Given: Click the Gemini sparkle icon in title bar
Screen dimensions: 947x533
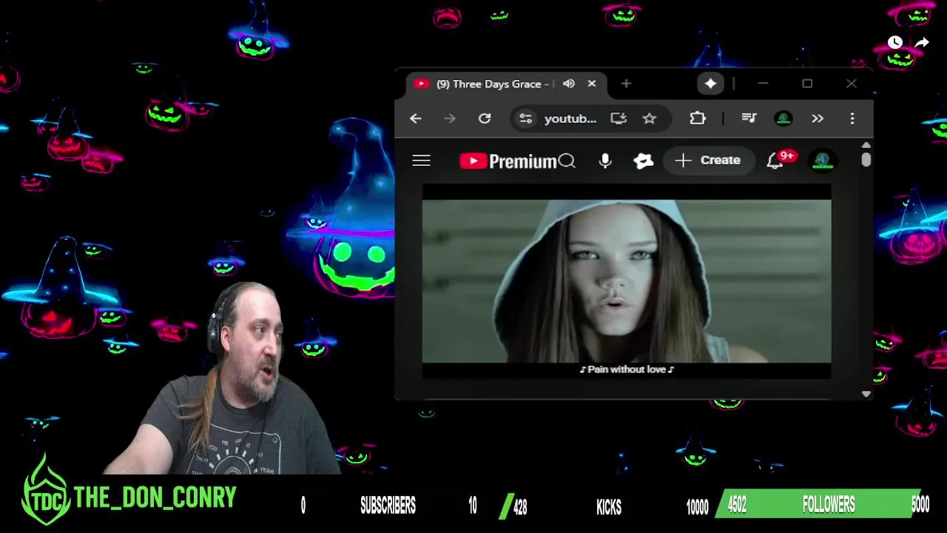Looking at the screenshot, I should 710,84.
